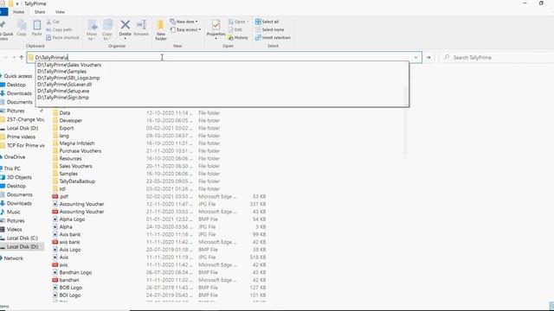
Task: Click the address bar path field
Action: (224, 58)
